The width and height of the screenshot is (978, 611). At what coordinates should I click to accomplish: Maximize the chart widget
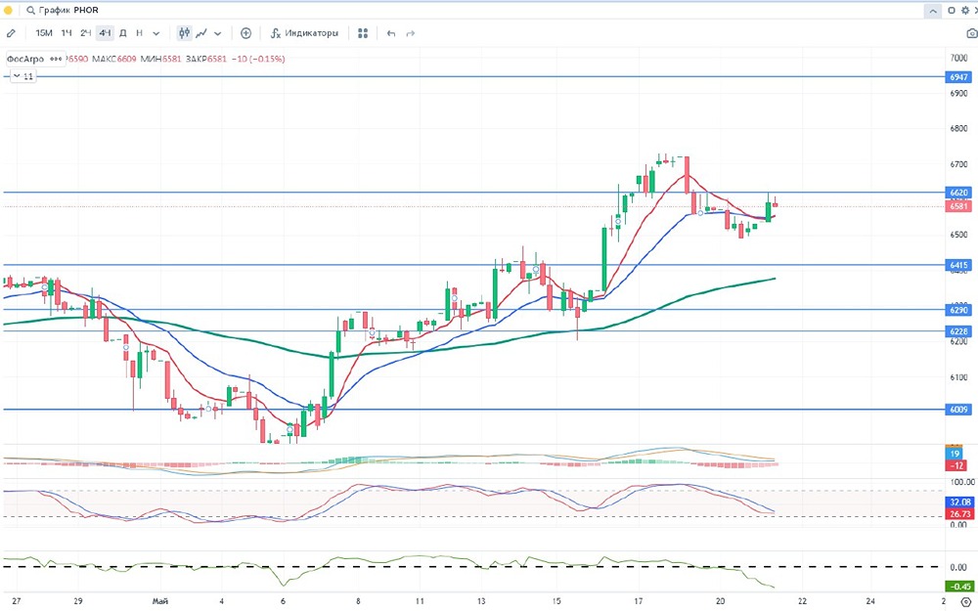952,11
